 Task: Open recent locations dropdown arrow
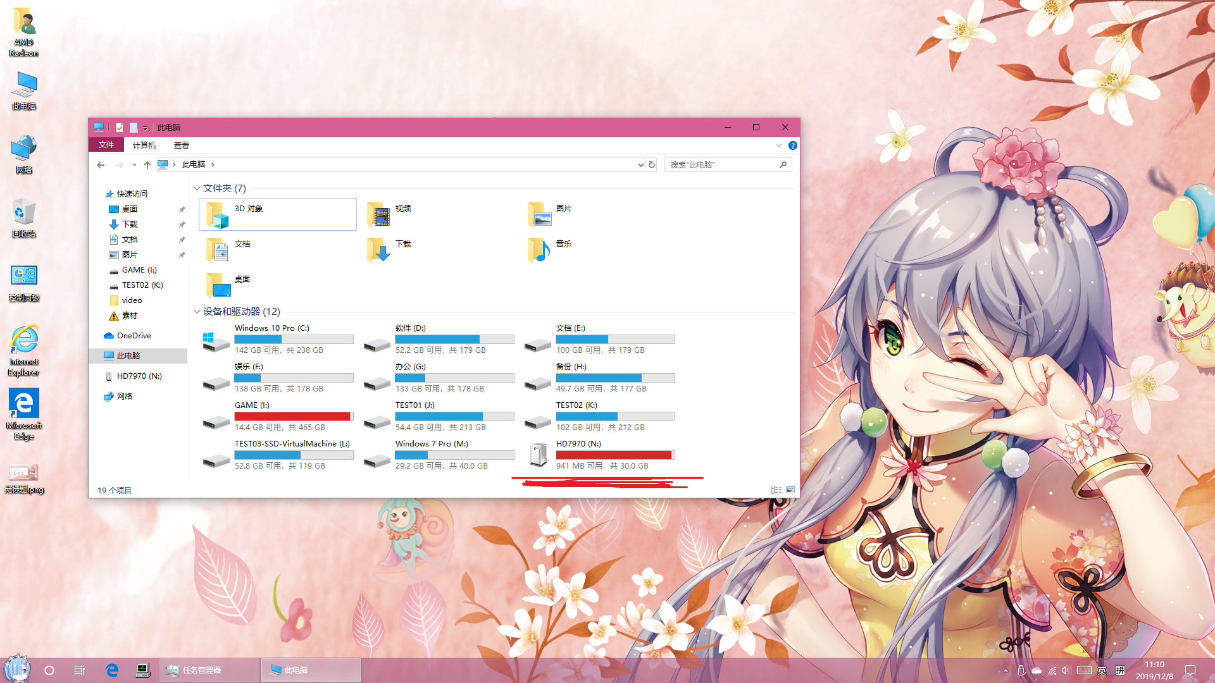tap(134, 164)
